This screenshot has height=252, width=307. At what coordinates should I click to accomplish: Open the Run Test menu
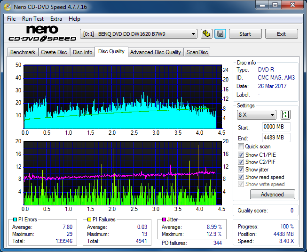tap(33, 19)
